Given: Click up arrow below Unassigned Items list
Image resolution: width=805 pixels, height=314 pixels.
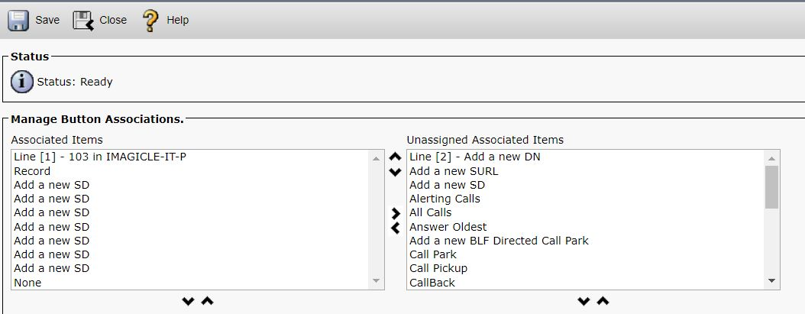Looking at the screenshot, I should 603,302.
